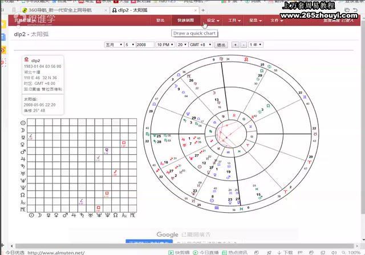
Task: Click the horizontal scrollbar track
Action: (x=184, y=246)
